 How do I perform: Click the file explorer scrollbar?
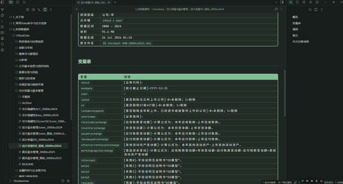tap(71, 67)
